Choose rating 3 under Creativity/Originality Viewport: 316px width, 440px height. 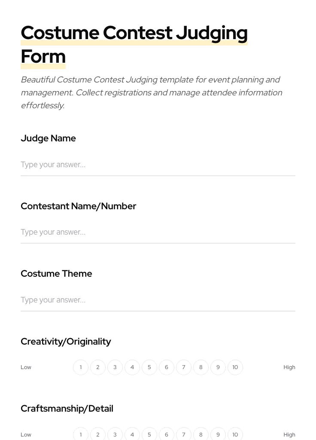pyautogui.click(x=115, y=367)
